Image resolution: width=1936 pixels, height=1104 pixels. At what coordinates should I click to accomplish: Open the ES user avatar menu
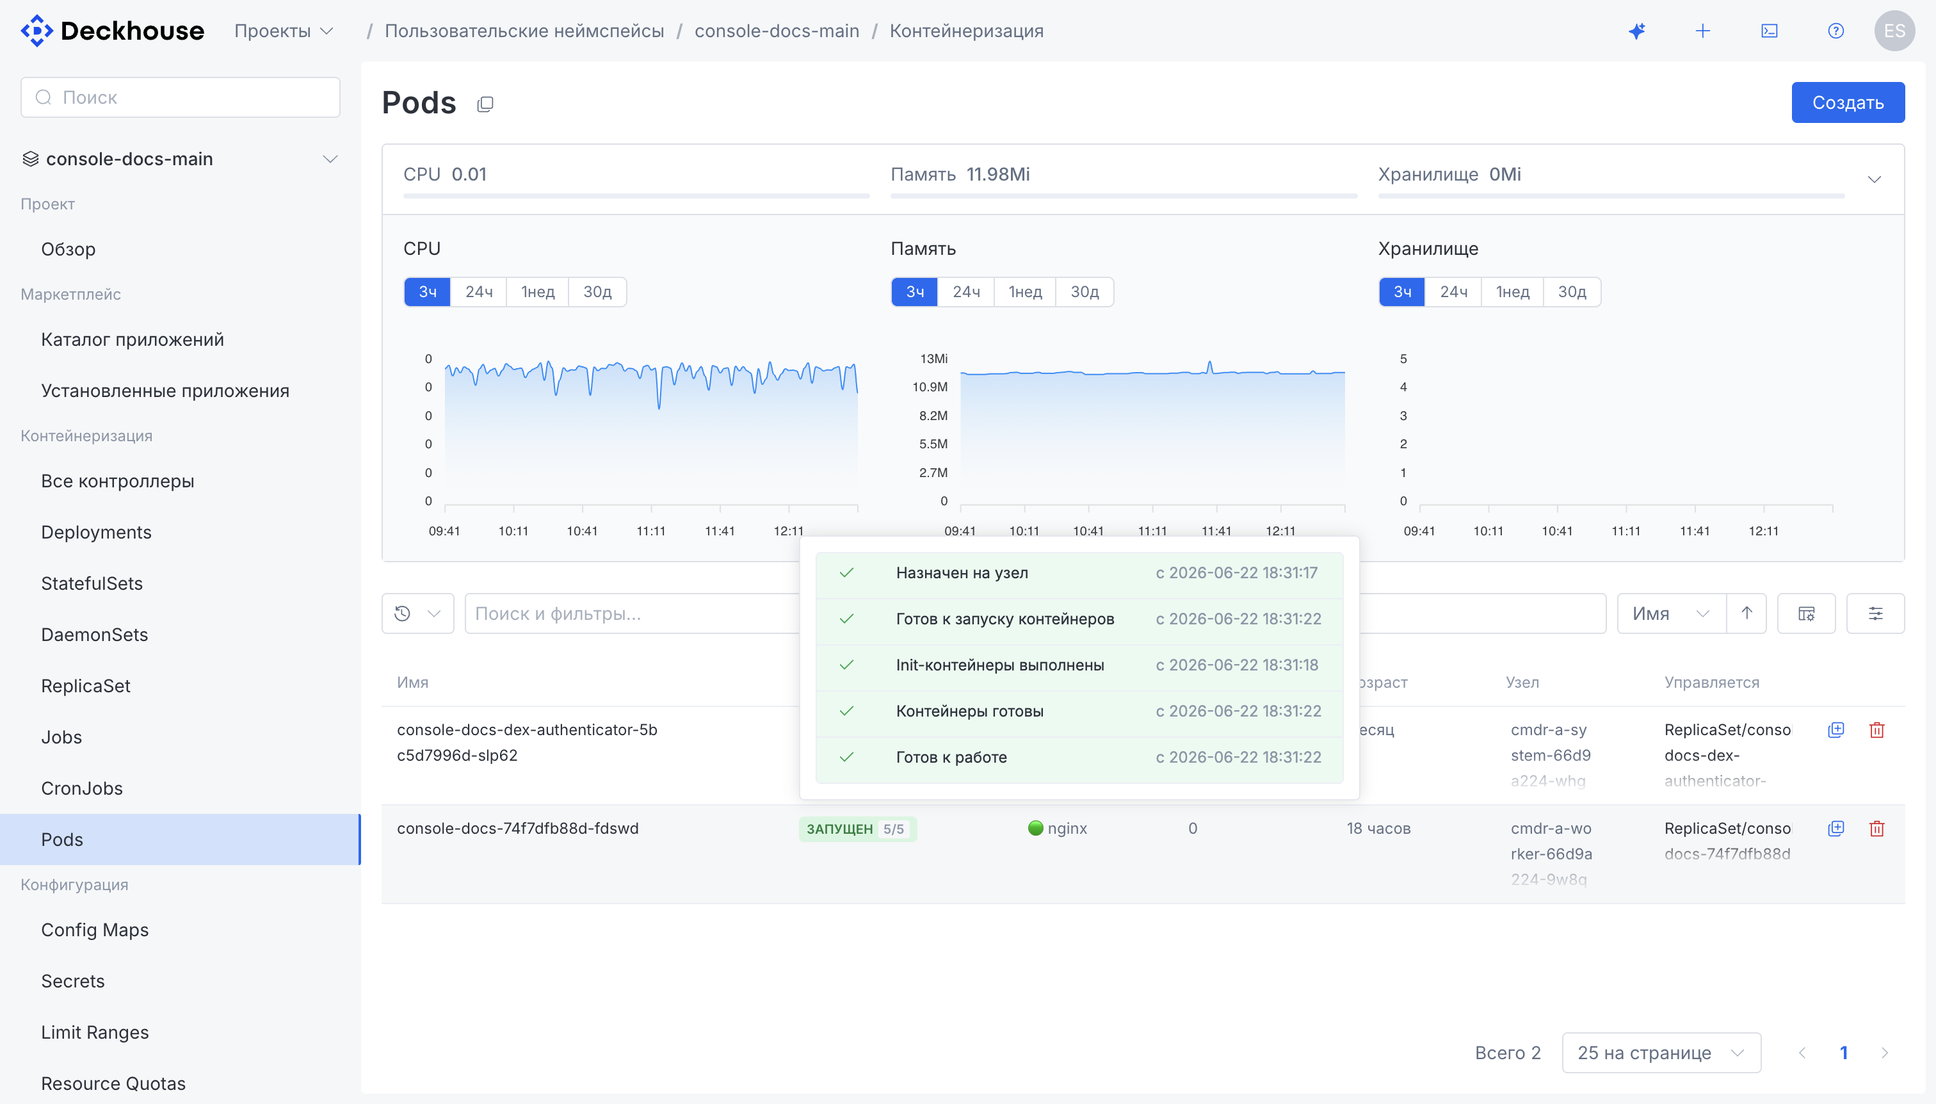(1894, 31)
